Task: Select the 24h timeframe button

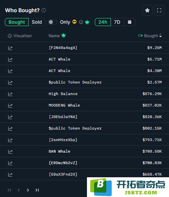Action: tap(103, 22)
